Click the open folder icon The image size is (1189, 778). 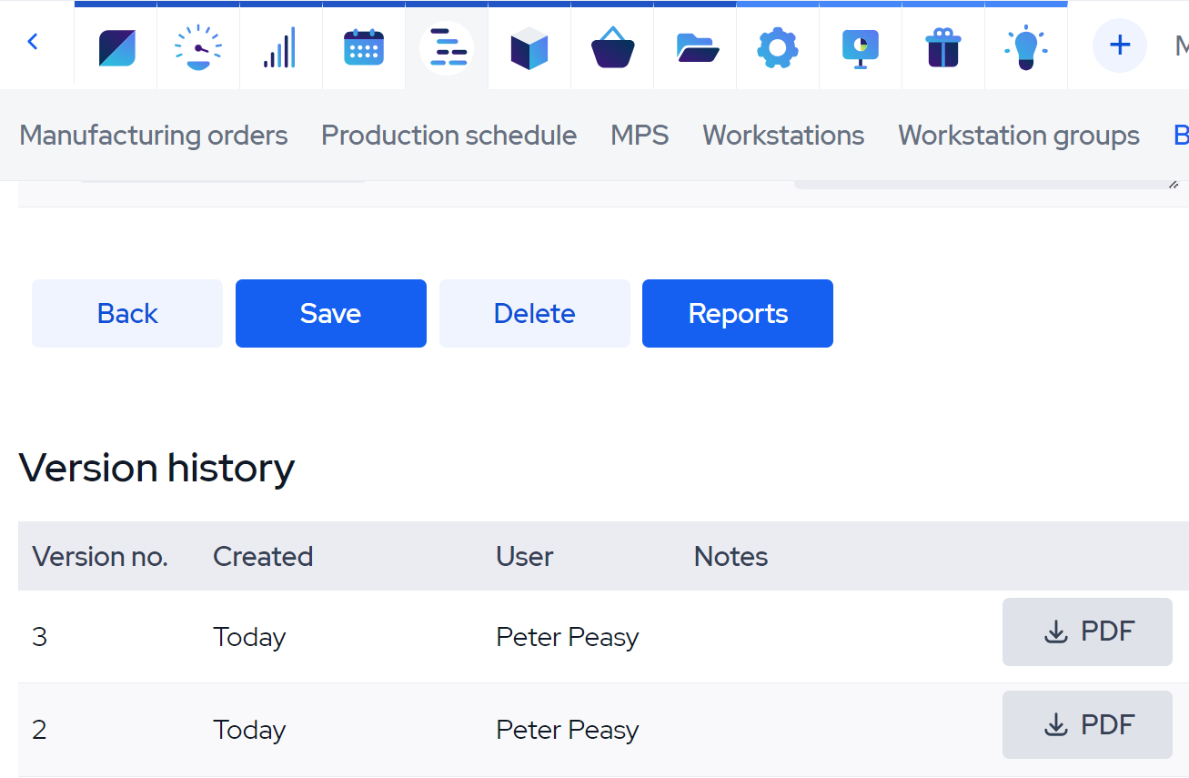pos(696,47)
